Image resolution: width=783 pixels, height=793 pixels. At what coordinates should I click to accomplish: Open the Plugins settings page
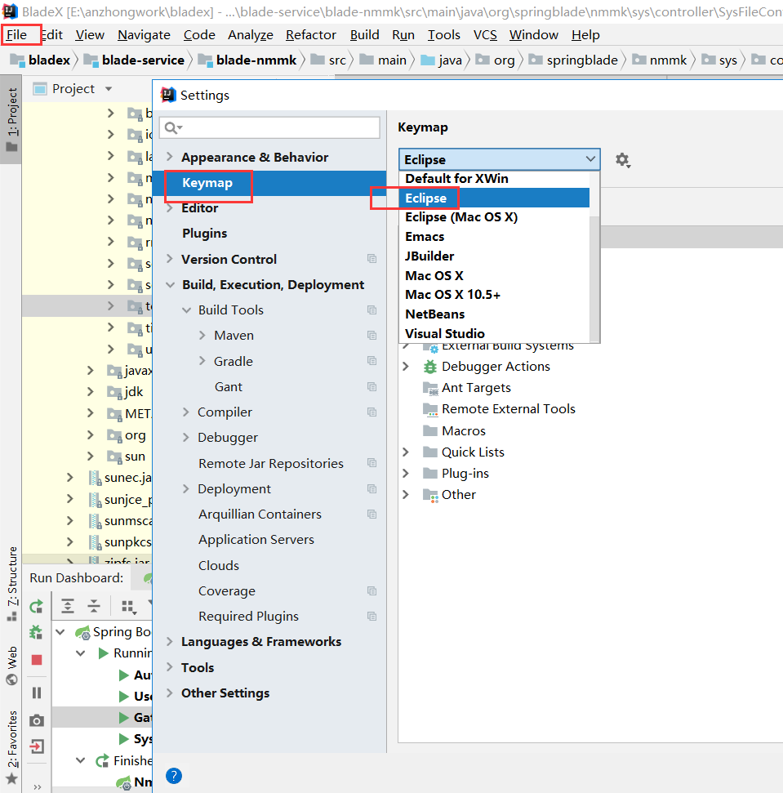pyautogui.click(x=204, y=234)
